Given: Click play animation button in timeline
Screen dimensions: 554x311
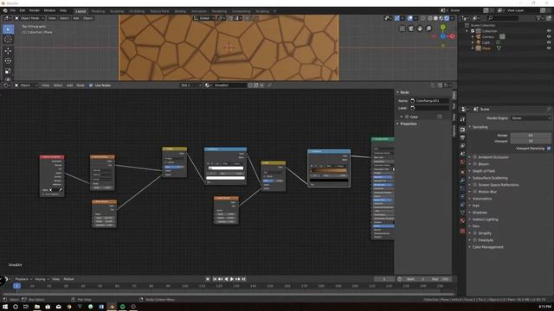Looking at the screenshot, I should 232,279.
